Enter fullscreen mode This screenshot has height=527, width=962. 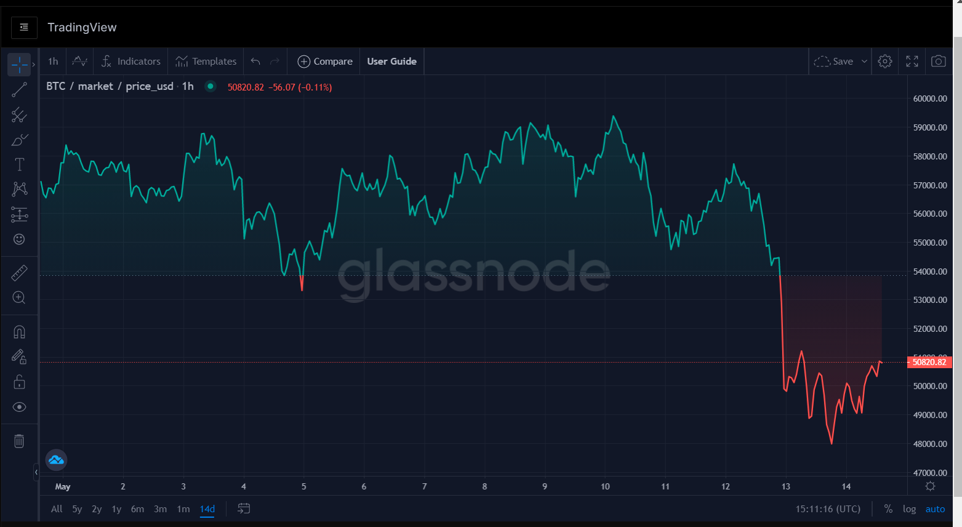(912, 62)
